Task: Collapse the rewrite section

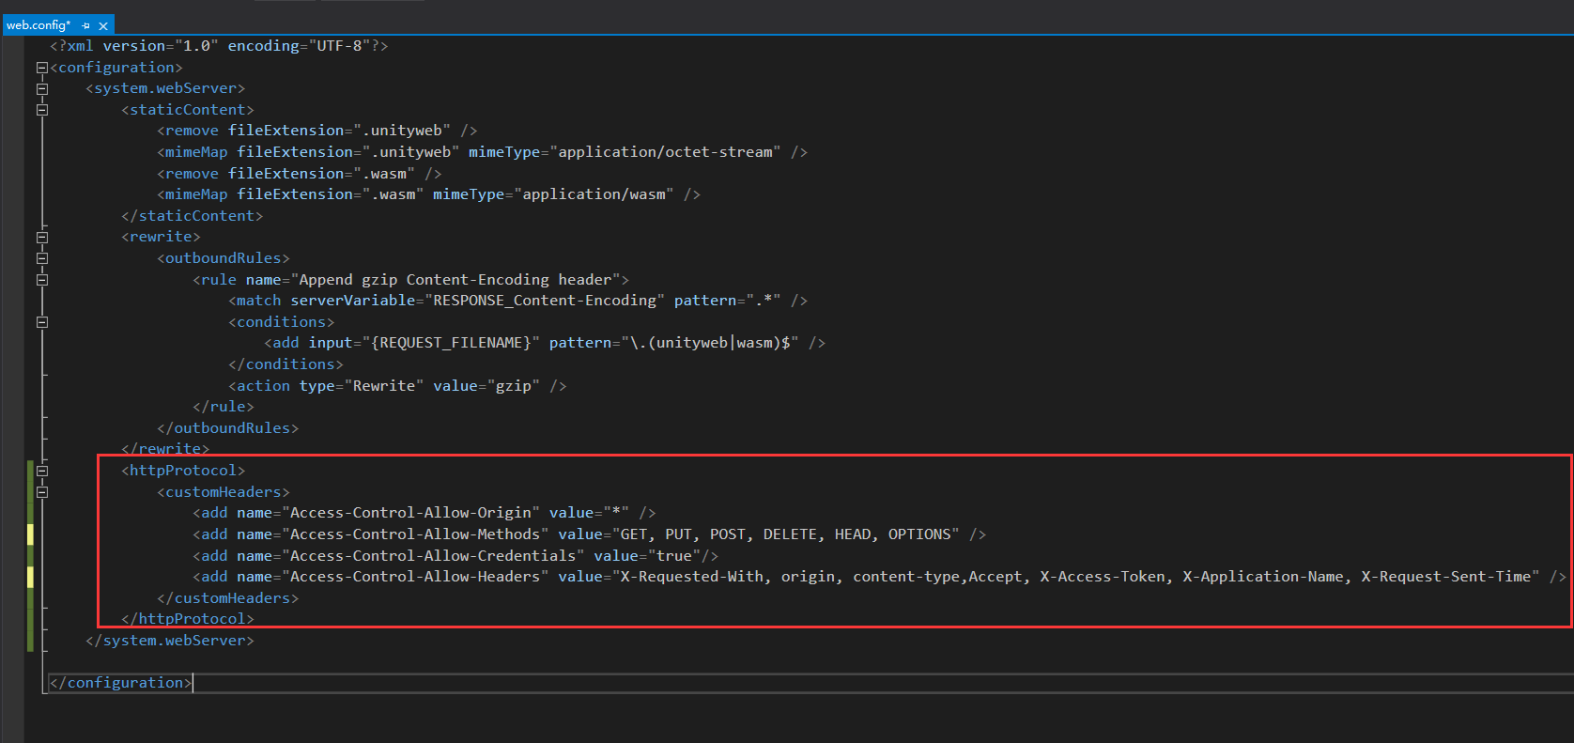Action: [x=41, y=237]
